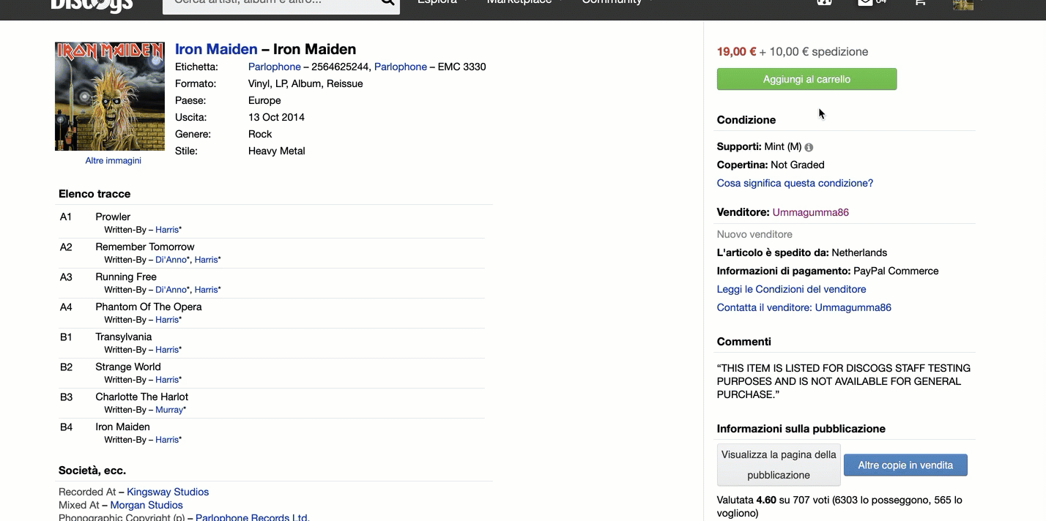Screen dimensions: 1046x521
Task: Click the search magnifier icon
Action: coord(387,4)
